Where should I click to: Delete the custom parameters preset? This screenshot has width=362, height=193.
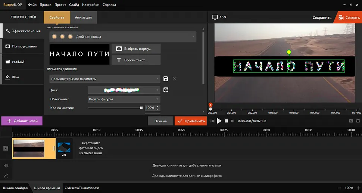[x=175, y=79]
